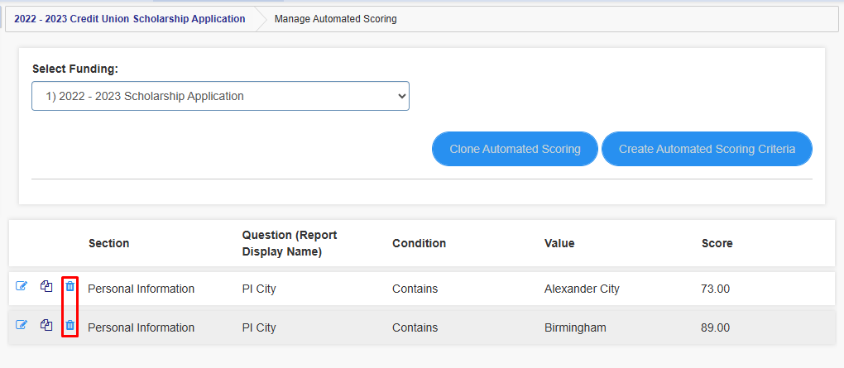Screen dimensions: 844x368
Task: Copy the Birmingham scoring criteria
Action: click(46, 324)
